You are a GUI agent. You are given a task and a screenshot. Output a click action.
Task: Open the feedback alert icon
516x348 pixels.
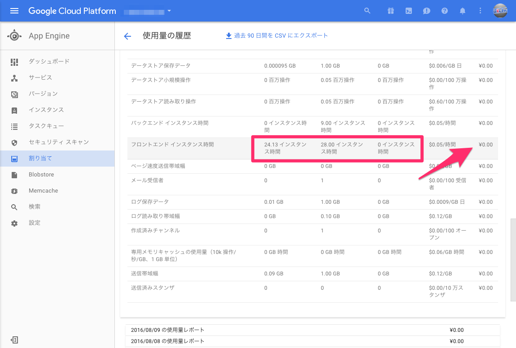point(427,11)
